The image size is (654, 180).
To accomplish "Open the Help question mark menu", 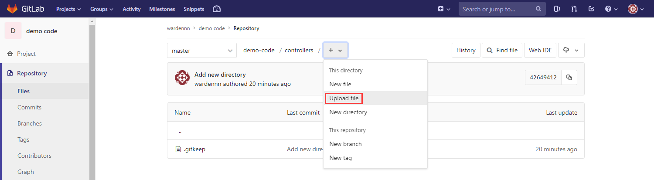I will click(611, 9).
